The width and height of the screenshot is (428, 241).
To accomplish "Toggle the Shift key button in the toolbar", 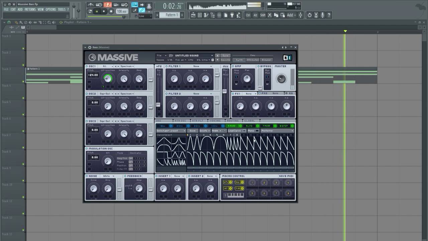I will [263, 15].
